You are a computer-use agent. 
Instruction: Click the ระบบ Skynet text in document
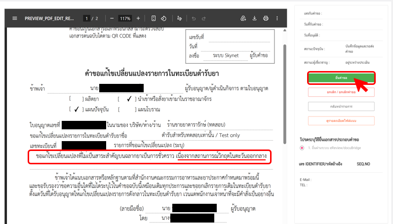226,55
